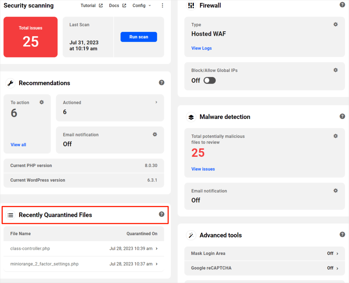
Task: Open the help icon beside Firewall
Action: tap(342, 5)
